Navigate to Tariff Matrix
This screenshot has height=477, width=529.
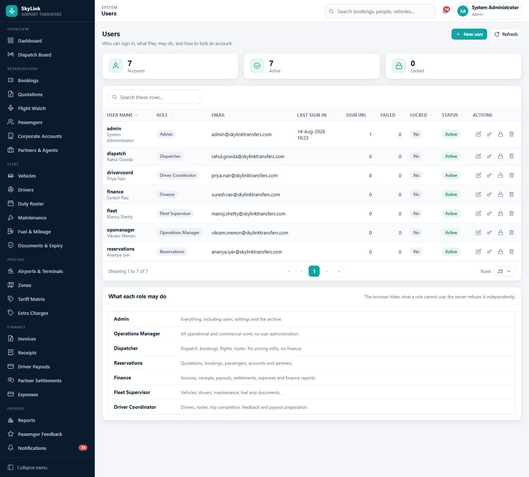tap(47, 299)
